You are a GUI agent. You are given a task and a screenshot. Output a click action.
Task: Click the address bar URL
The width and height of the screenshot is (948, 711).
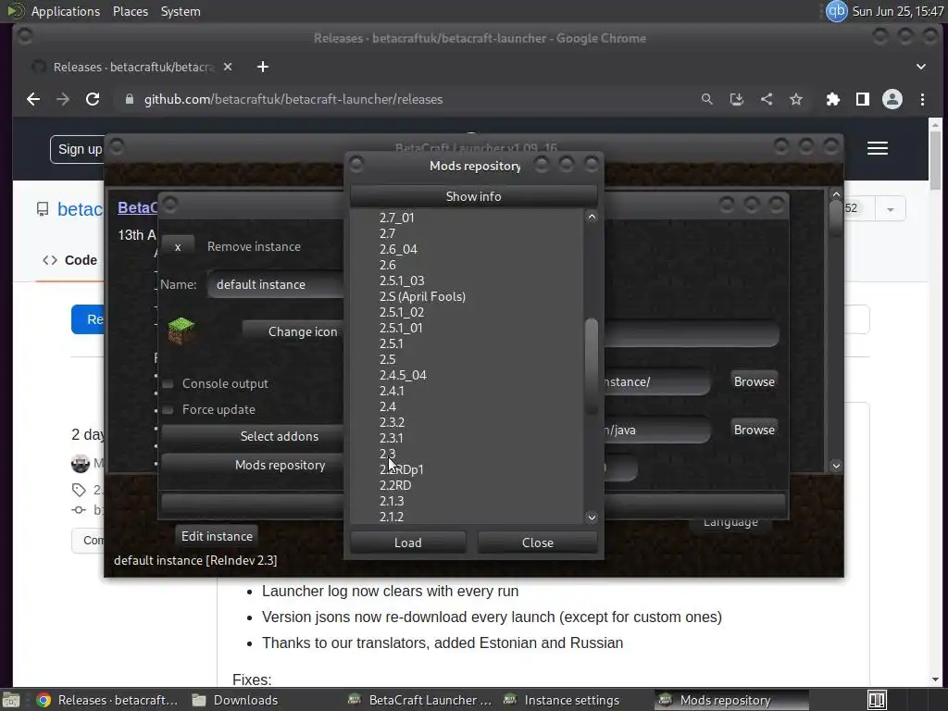pyautogui.click(x=293, y=99)
